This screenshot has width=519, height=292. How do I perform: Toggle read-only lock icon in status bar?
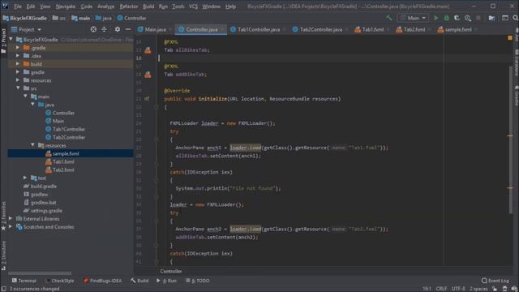[494, 289]
